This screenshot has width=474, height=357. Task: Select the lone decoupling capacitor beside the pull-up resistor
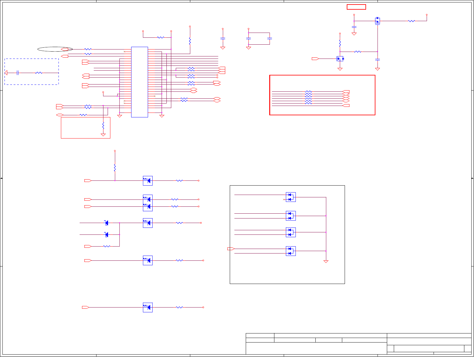(223, 38)
